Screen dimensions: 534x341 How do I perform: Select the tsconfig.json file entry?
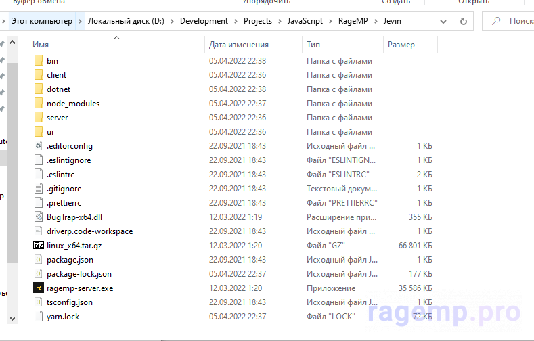pos(70,302)
